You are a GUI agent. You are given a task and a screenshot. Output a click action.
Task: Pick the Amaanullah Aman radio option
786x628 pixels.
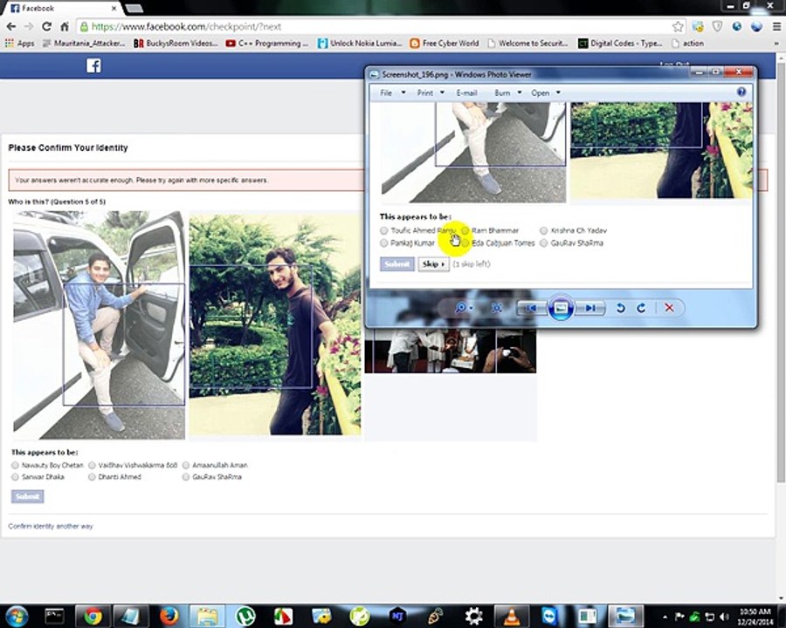pyautogui.click(x=186, y=465)
